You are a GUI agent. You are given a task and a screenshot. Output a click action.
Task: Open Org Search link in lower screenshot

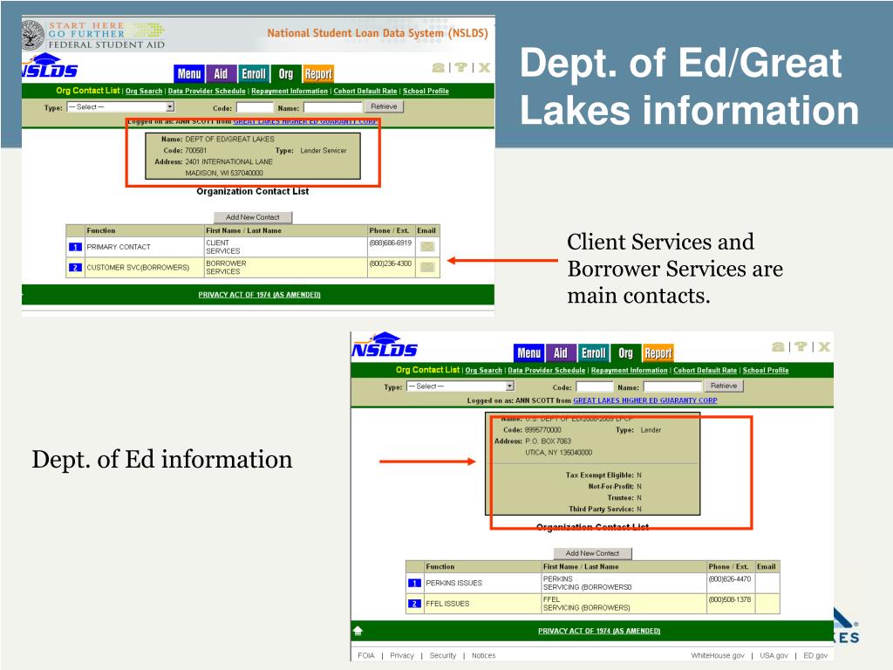pyautogui.click(x=483, y=370)
